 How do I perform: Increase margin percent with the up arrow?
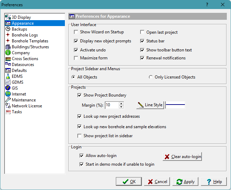click(121, 103)
